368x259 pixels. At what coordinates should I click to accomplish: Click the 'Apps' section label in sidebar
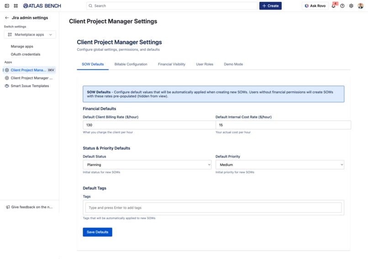[8, 62]
